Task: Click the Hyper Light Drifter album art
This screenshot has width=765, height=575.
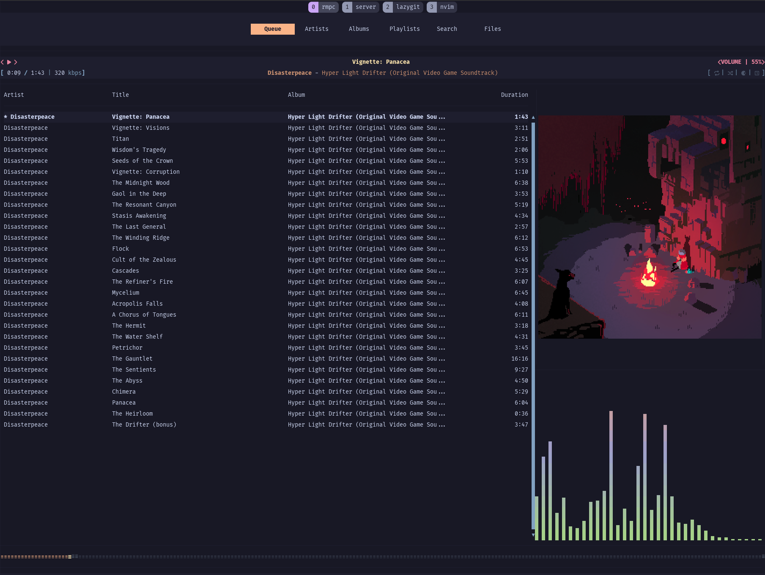Action: pyautogui.click(x=650, y=227)
